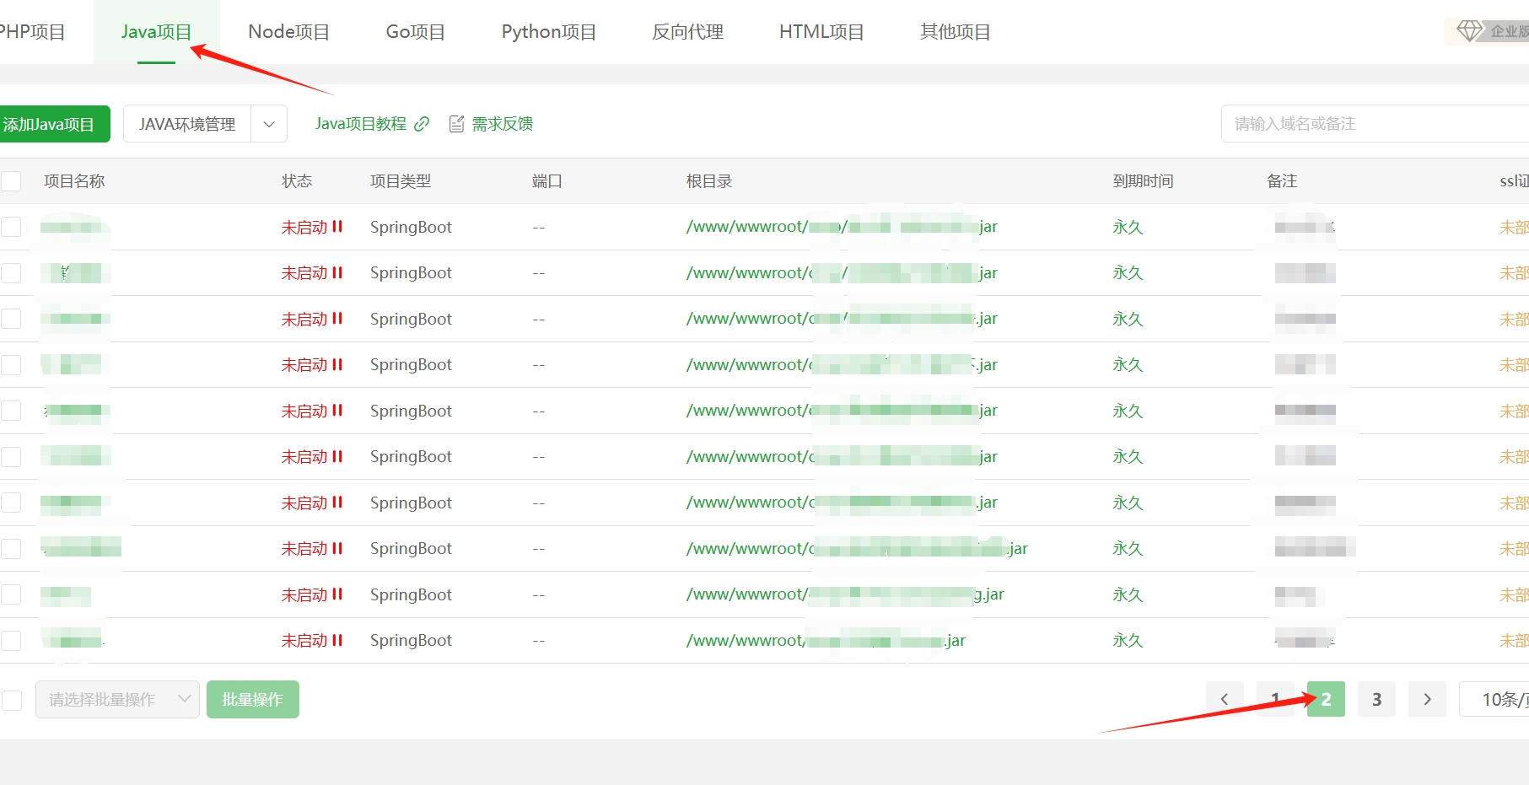Click 未启动 status in the ninth row
Screen dimensions: 1529x785
point(312,594)
